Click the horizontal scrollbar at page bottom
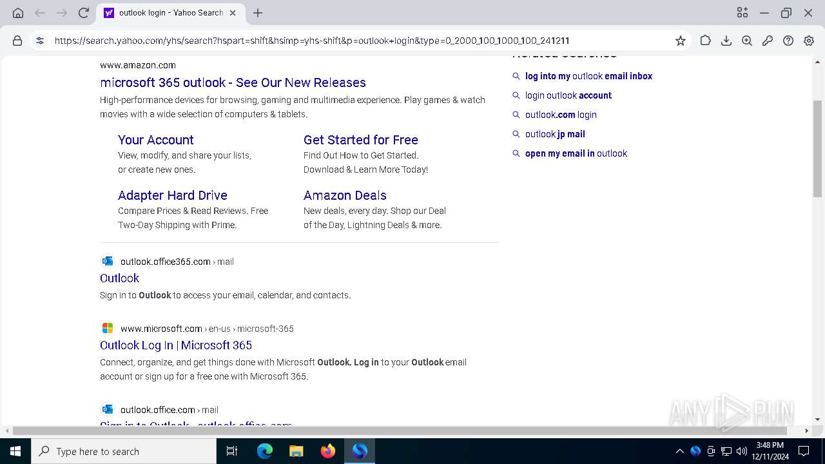825x464 pixels. click(x=400, y=430)
